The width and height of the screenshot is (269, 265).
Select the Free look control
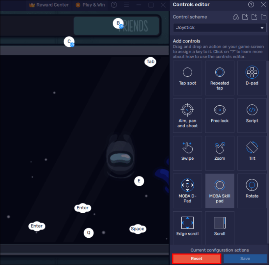coord(219,115)
